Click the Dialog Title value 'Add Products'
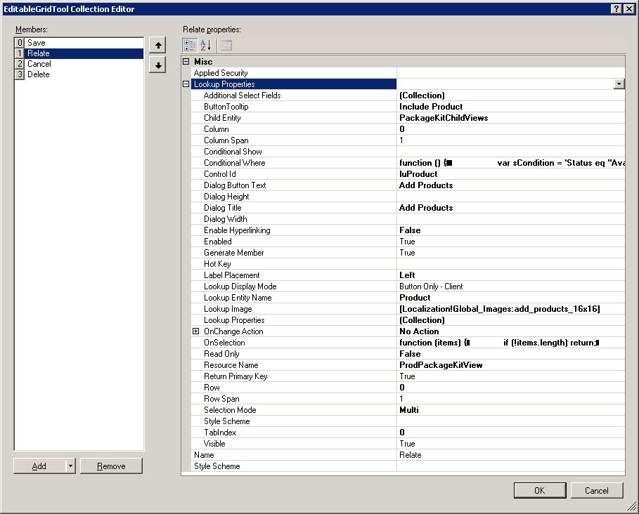639x514 pixels. (426, 208)
